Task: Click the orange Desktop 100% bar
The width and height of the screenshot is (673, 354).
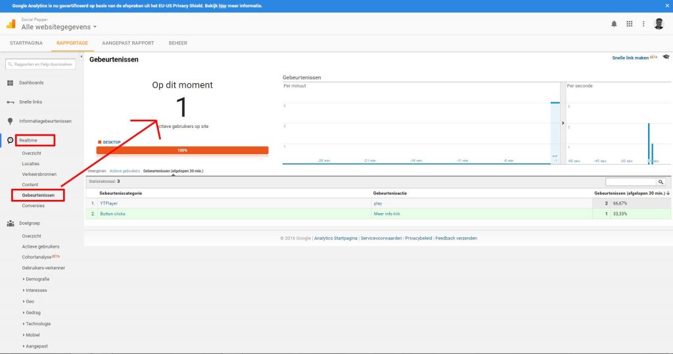Action: pyautogui.click(x=182, y=150)
